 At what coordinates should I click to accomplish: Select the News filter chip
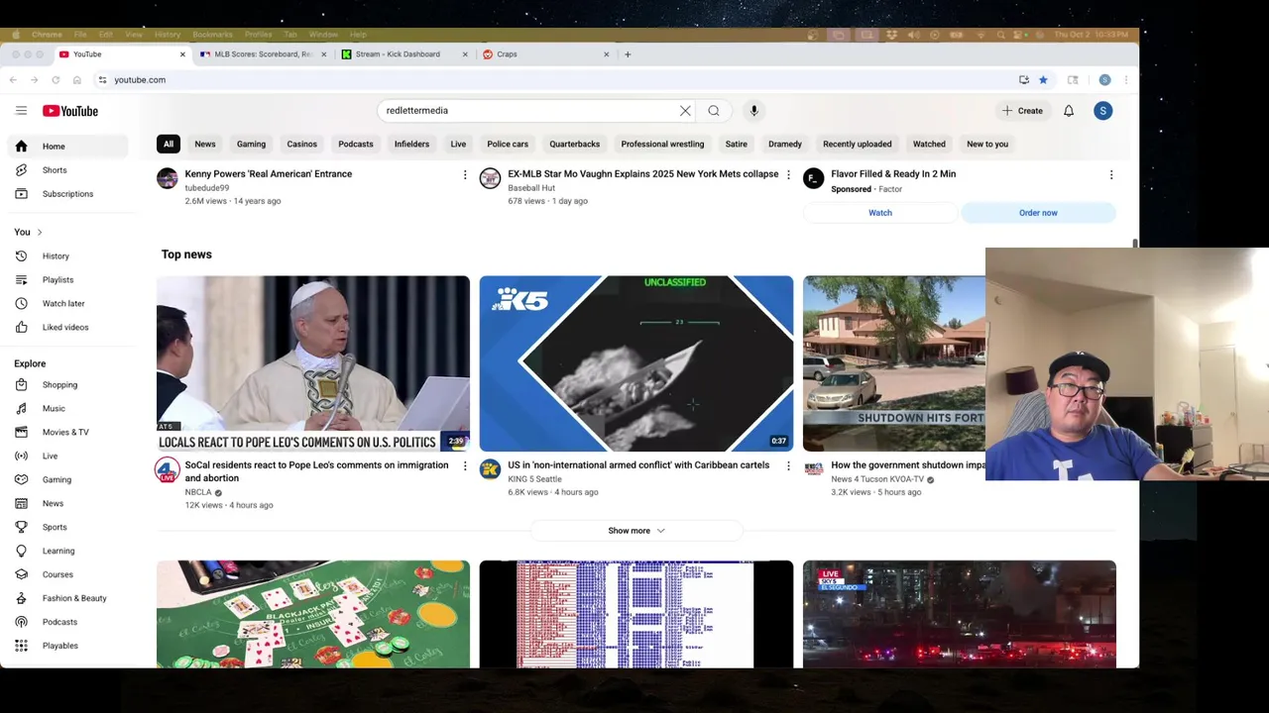click(205, 144)
